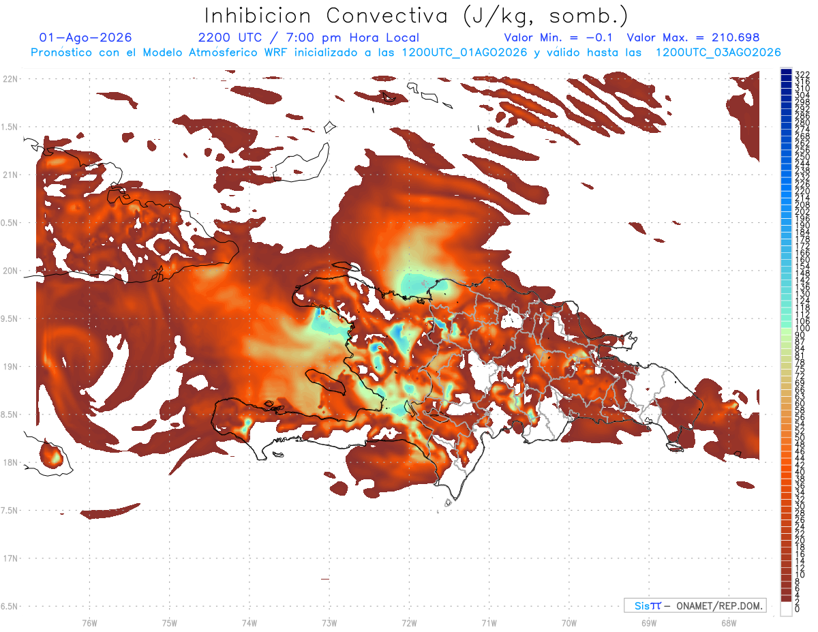Click the 17N latitude label
818x632 pixels.
click(10, 558)
